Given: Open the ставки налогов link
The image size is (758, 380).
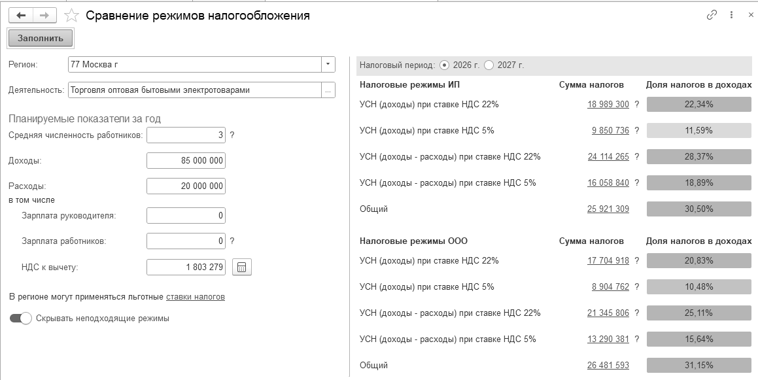Looking at the screenshot, I should tap(196, 296).
